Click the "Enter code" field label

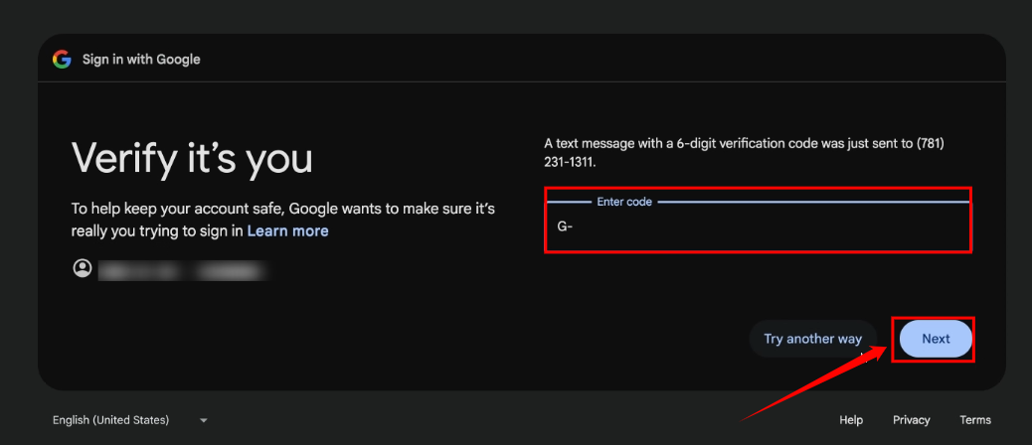[624, 202]
